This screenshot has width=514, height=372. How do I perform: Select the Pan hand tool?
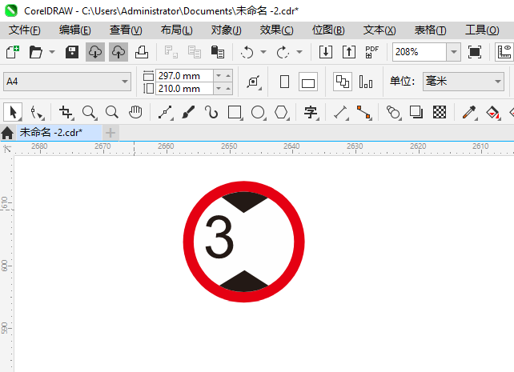click(x=135, y=112)
